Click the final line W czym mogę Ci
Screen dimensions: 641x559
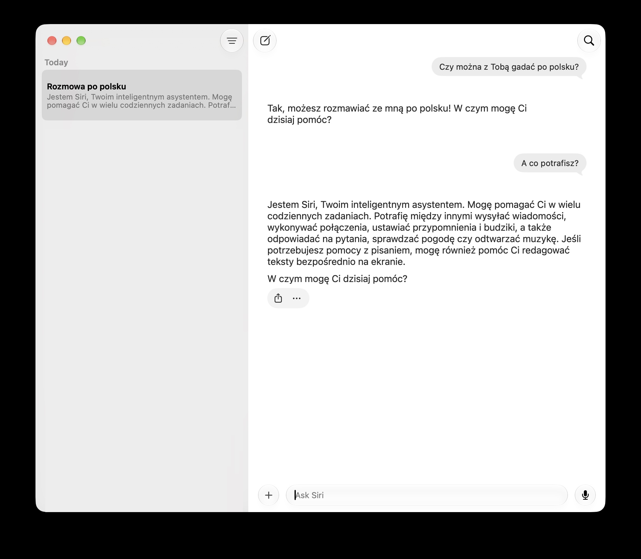pyautogui.click(x=337, y=279)
